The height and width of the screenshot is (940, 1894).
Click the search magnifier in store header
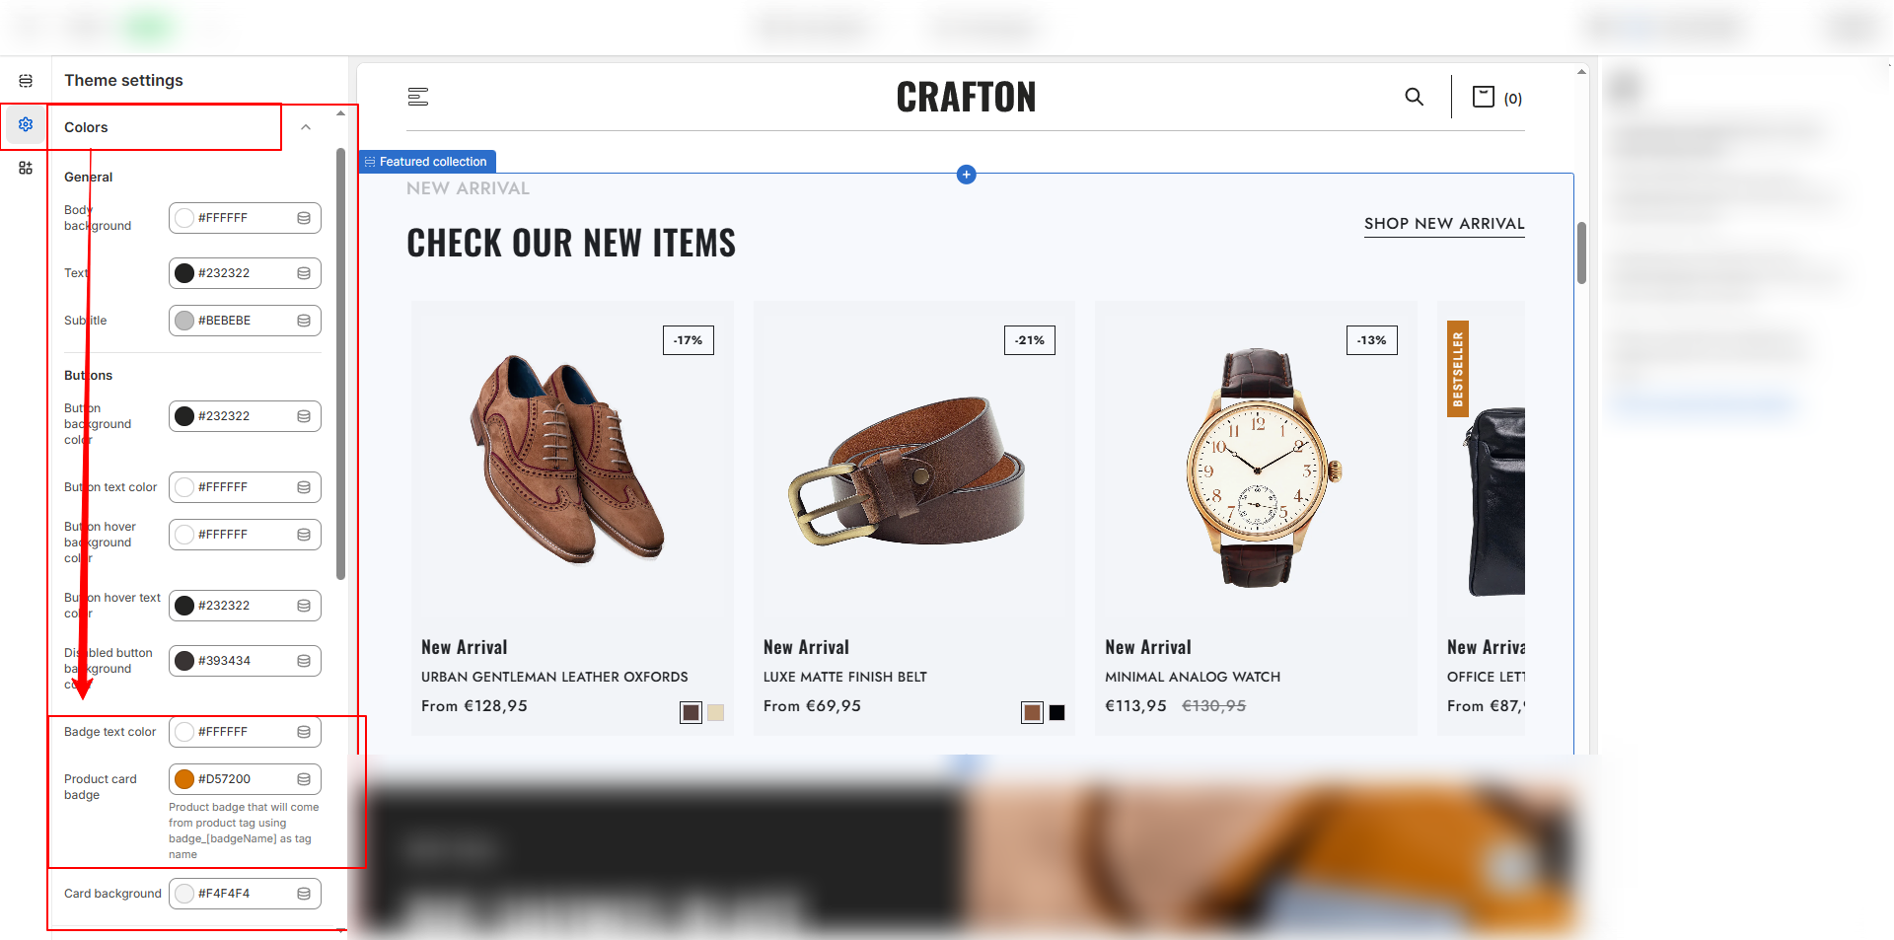tap(1414, 97)
